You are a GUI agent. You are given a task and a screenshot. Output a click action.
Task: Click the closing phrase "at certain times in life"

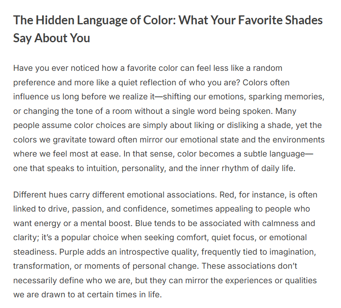[118, 294]
